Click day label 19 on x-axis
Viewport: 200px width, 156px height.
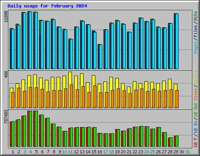tap(117, 152)
